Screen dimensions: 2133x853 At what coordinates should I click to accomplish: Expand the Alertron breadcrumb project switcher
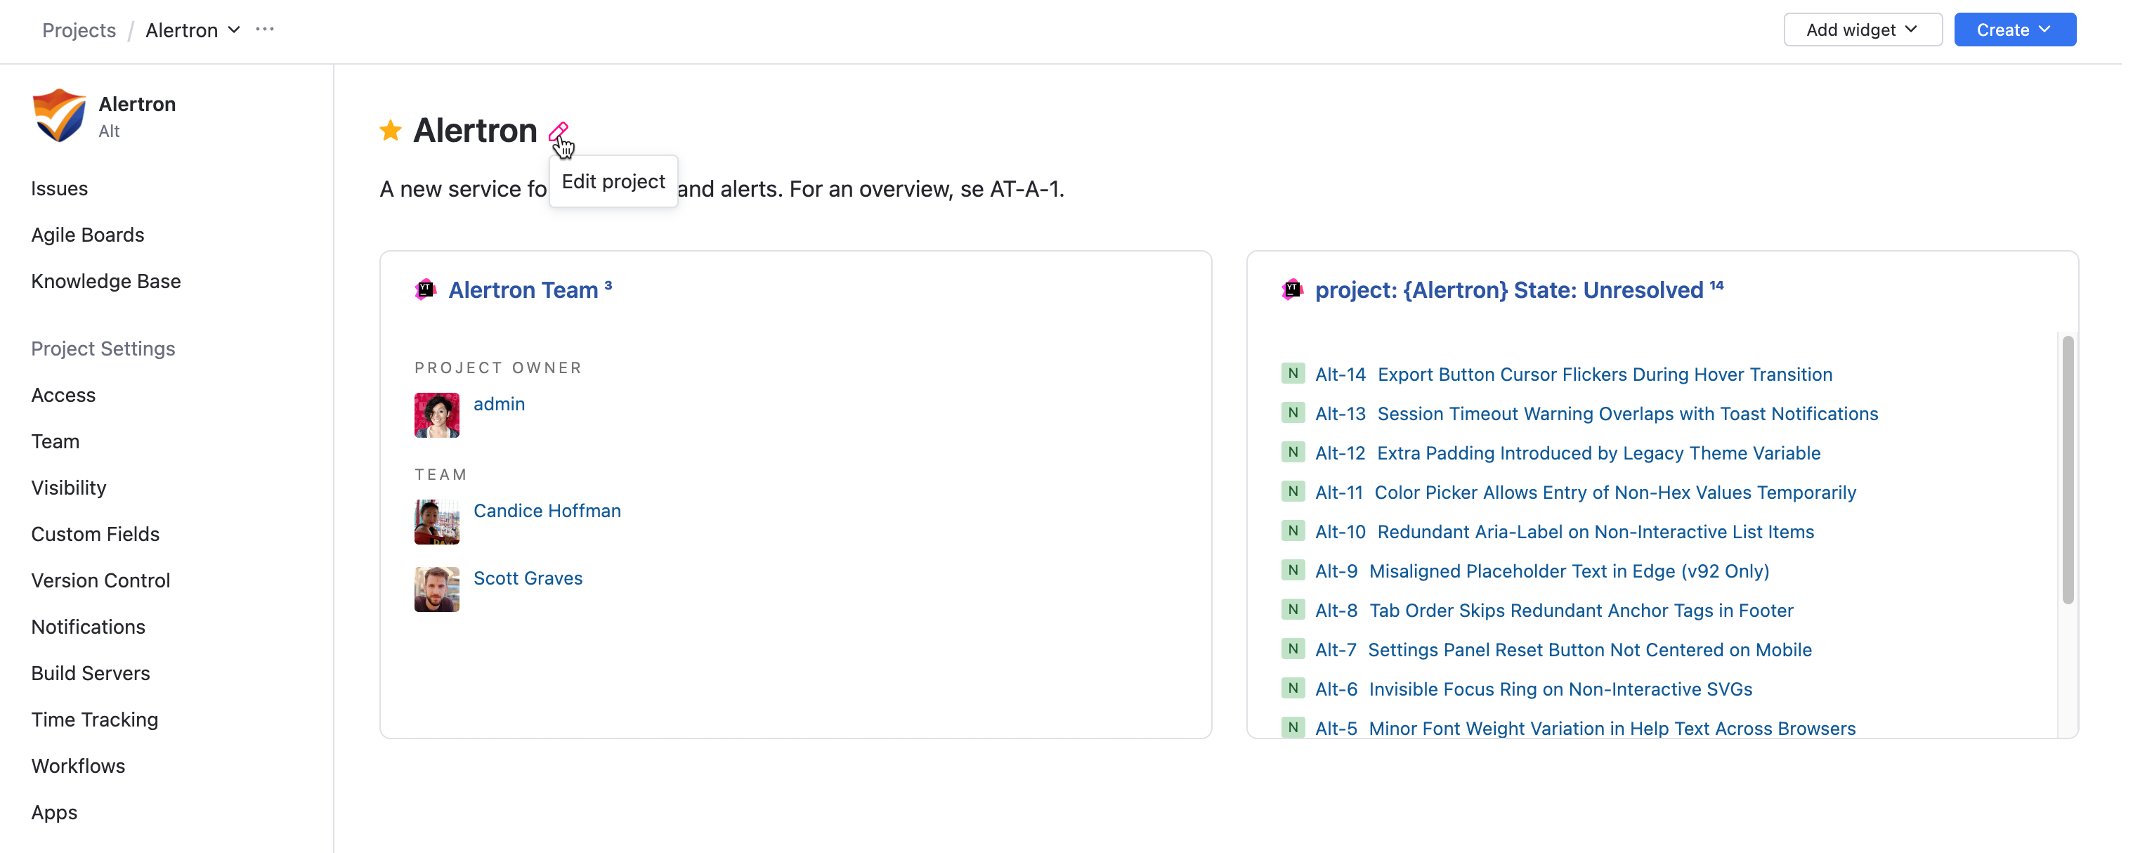click(235, 30)
